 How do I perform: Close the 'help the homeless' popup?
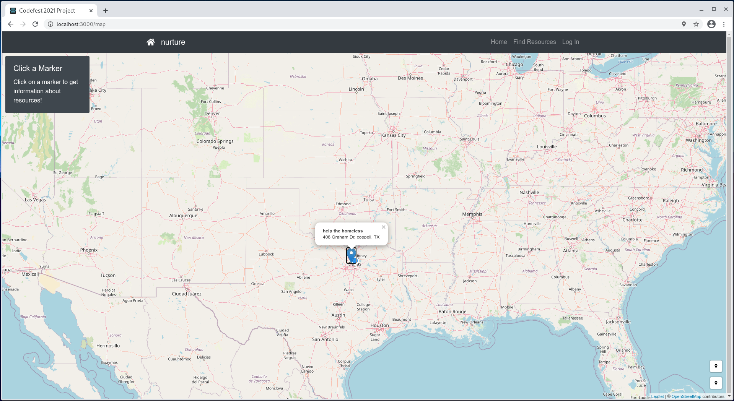(x=383, y=227)
